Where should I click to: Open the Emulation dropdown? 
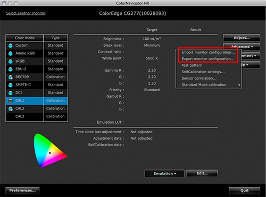tap(164, 174)
